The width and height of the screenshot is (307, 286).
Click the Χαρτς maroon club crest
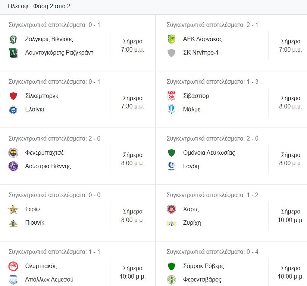pyautogui.click(x=171, y=209)
